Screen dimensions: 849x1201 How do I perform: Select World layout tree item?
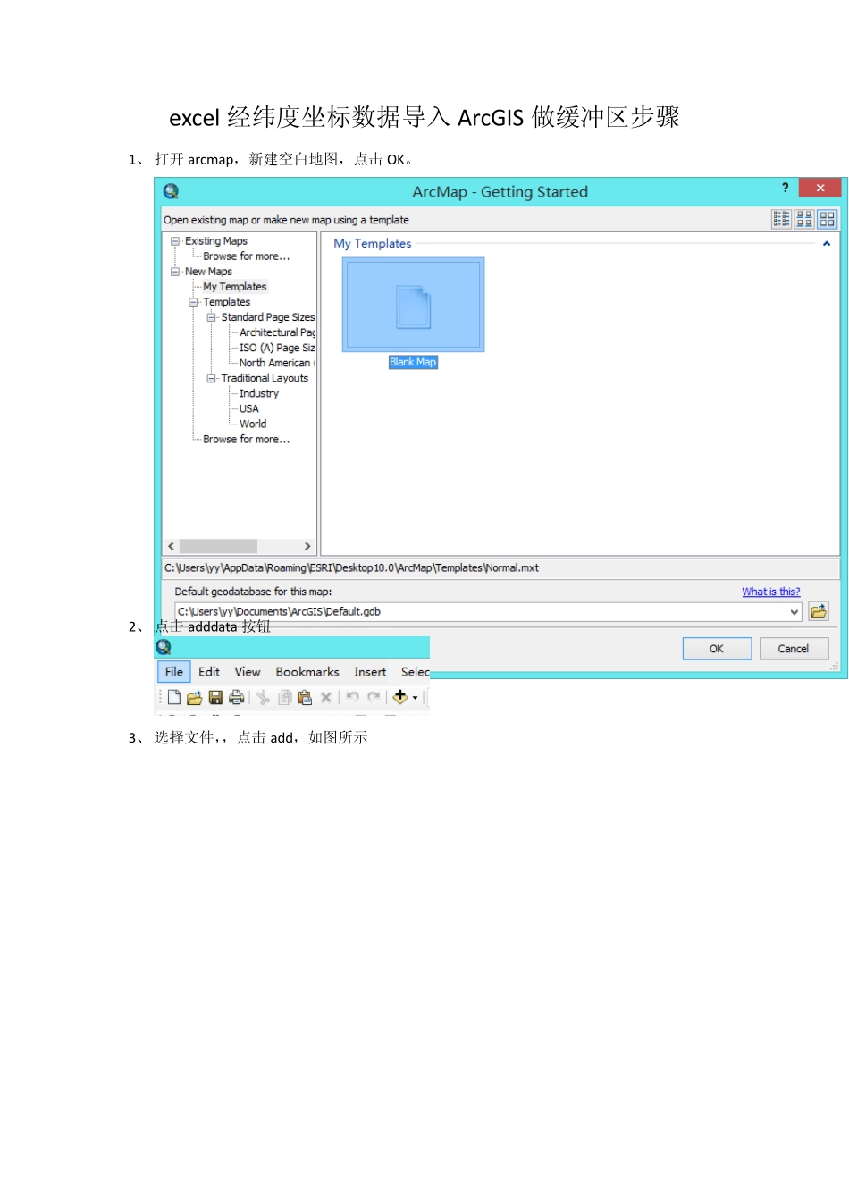coord(253,424)
